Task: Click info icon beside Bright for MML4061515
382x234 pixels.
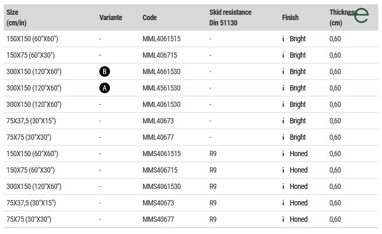Action: point(283,39)
